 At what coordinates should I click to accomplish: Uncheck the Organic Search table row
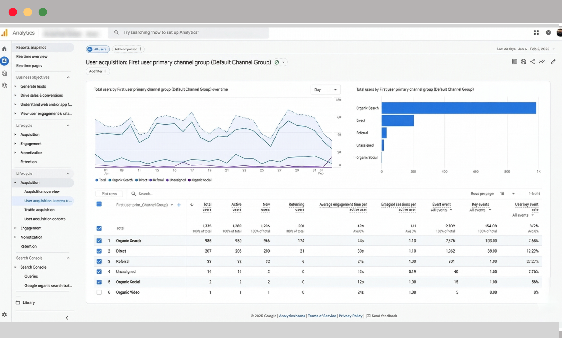point(99,240)
